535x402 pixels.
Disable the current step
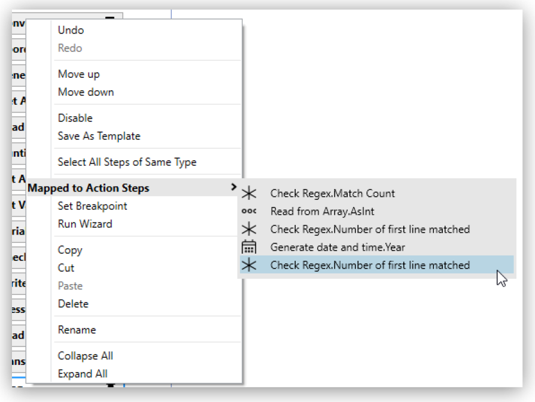(75, 118)
